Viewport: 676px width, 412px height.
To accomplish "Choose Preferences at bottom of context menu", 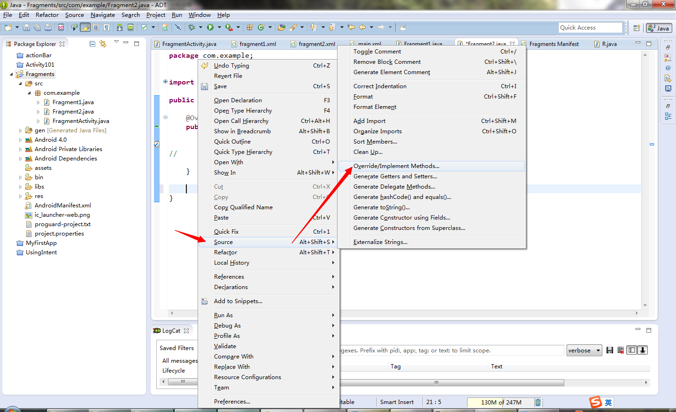I will 268,402.
